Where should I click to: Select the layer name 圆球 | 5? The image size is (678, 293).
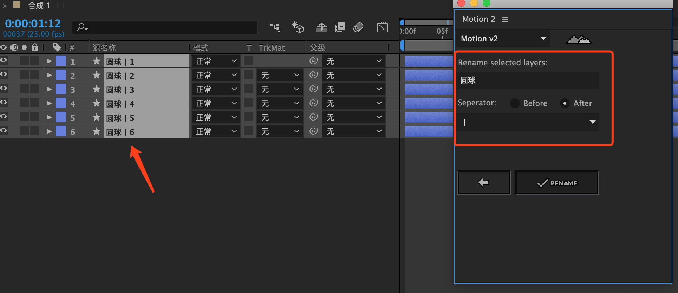[120, 118]
